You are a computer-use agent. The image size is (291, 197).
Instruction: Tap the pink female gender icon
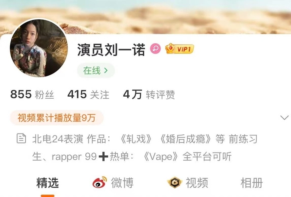[x=155, y=49]
